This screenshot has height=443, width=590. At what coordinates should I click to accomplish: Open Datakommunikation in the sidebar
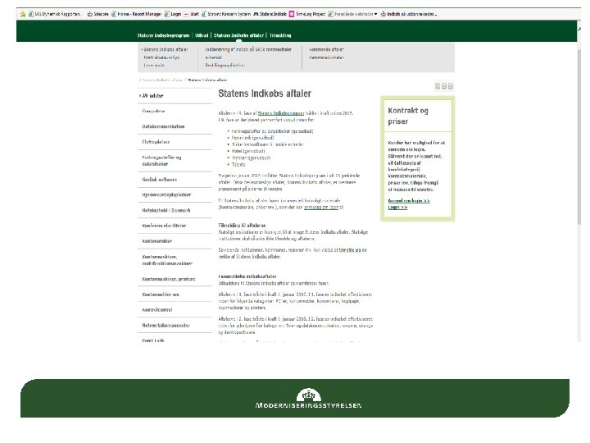163,126
